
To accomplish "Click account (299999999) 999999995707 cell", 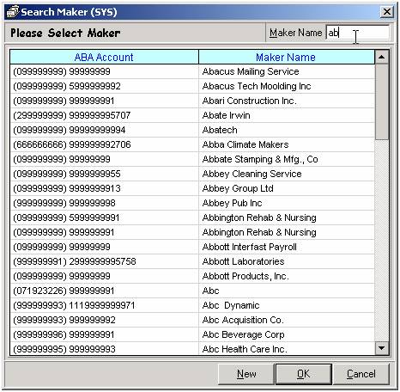I will tap(104, 115).
